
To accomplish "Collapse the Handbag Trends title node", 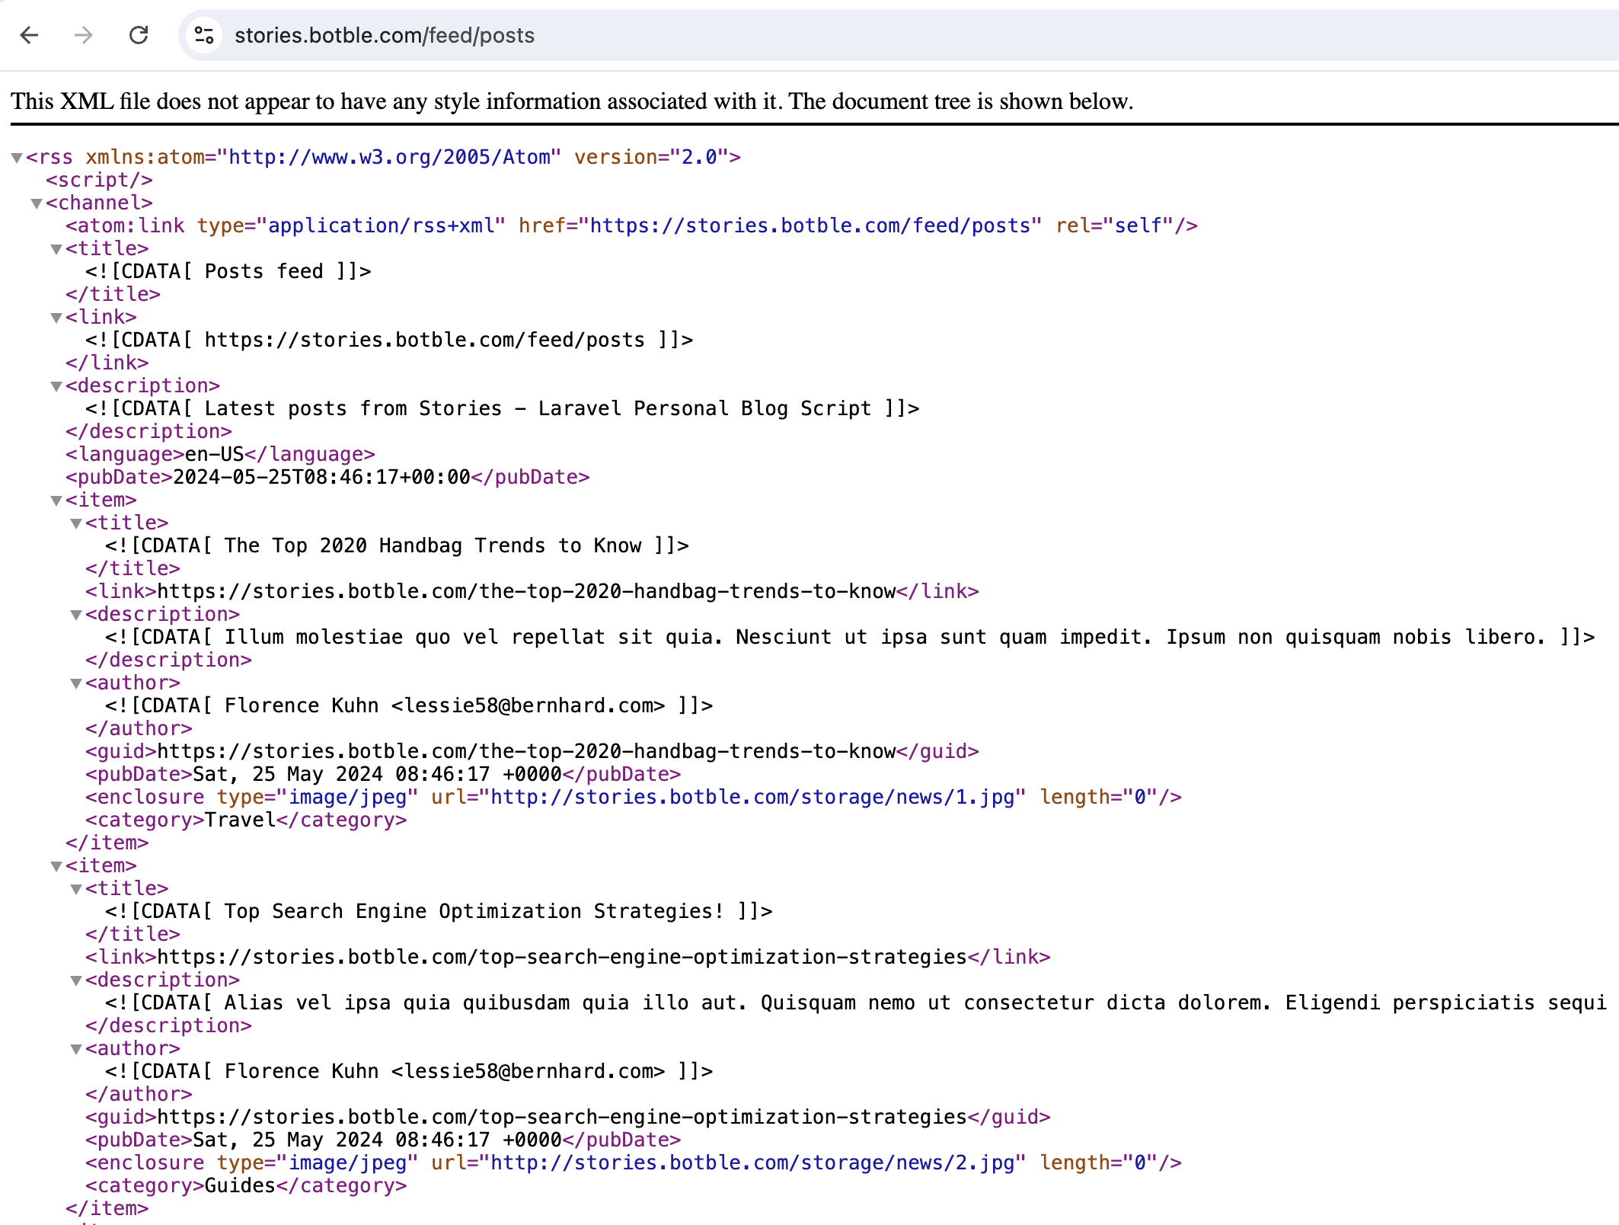I will pos(75,523).
